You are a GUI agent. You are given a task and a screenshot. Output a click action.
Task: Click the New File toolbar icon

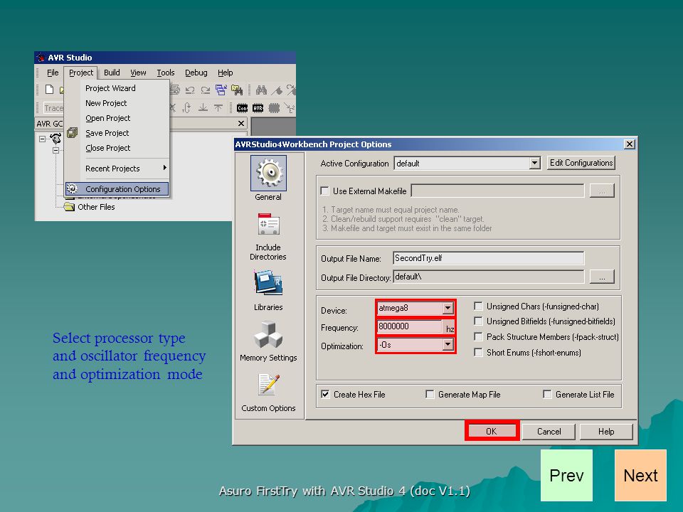(x=50, y=90)
